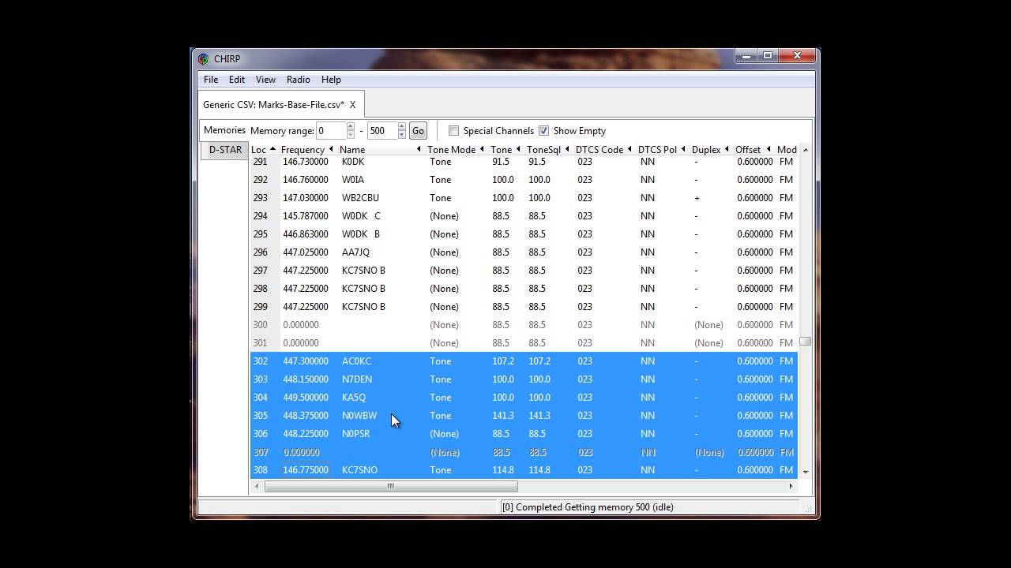Open the Edit menu

tap(237, 80)
